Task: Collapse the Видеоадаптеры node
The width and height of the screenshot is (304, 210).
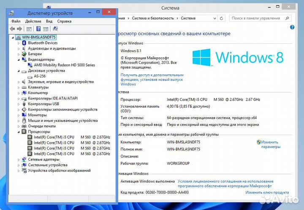Action: 19,60
